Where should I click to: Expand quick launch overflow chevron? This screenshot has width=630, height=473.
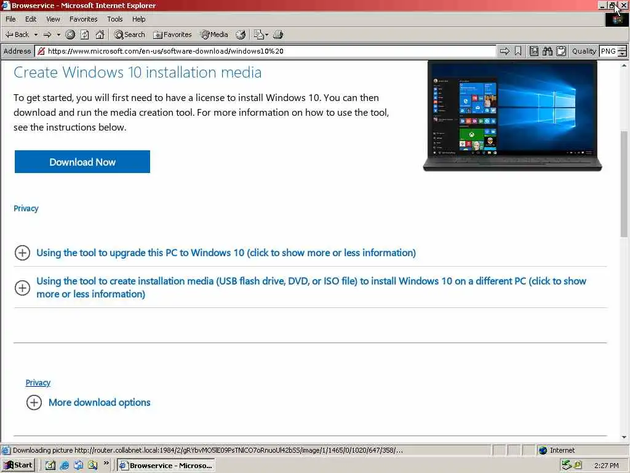click(x=106, y=463)
